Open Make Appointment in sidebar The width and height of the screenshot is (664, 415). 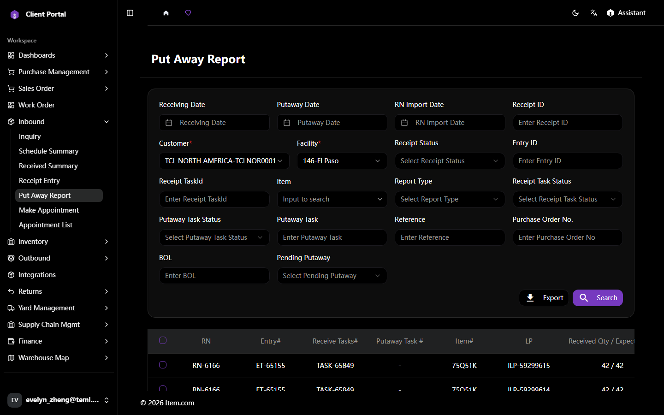59,210
